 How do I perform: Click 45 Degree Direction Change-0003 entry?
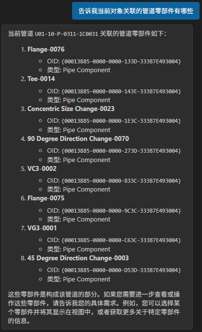coord(78,258)
